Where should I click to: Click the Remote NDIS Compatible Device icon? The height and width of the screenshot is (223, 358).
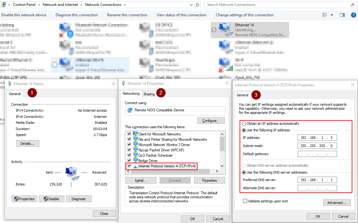pos(129,110)
